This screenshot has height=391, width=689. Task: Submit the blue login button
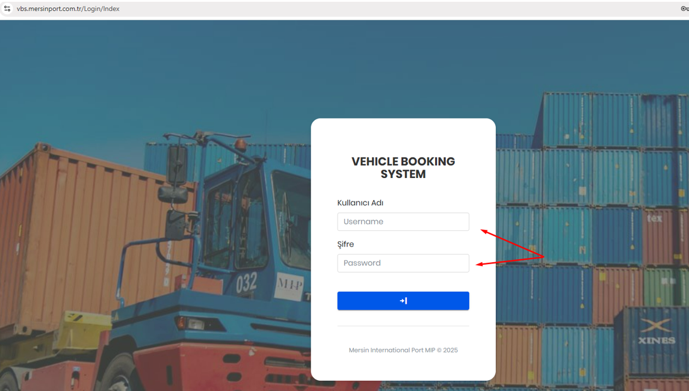pos(403,301)
